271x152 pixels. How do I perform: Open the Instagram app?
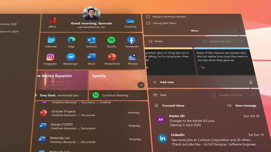tap(50, 57)
